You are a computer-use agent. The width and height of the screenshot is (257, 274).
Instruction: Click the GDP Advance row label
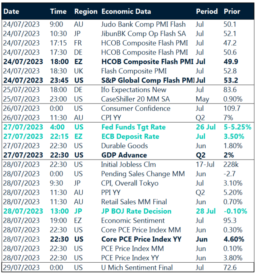[124, 155]
